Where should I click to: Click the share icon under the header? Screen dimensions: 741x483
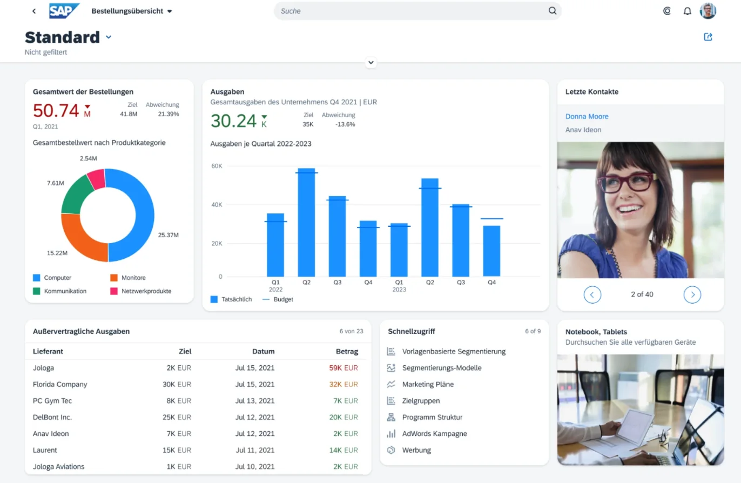(708, 37)
